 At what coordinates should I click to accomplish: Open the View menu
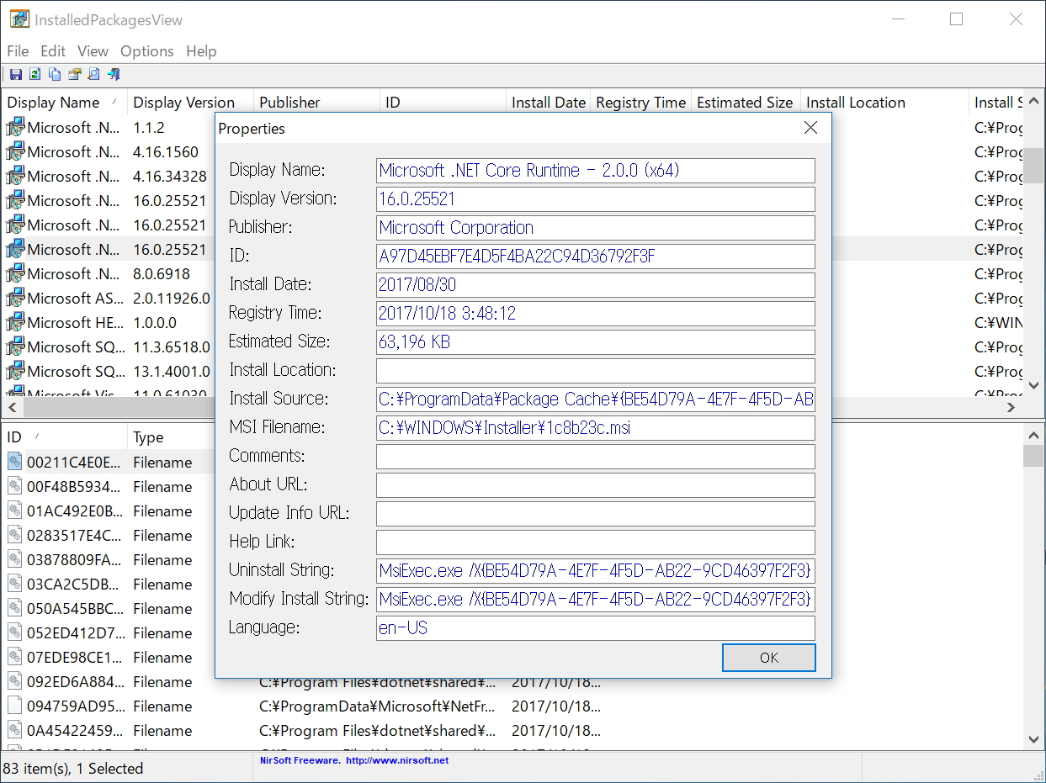pyautogui.click(x=93, y=51)
